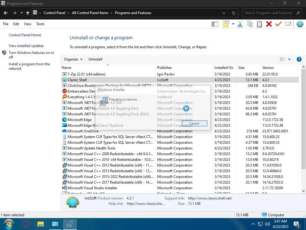Viewport: 306px width, 230px height.
Task: Open File Explorer from taskbar
Action: 41,224
